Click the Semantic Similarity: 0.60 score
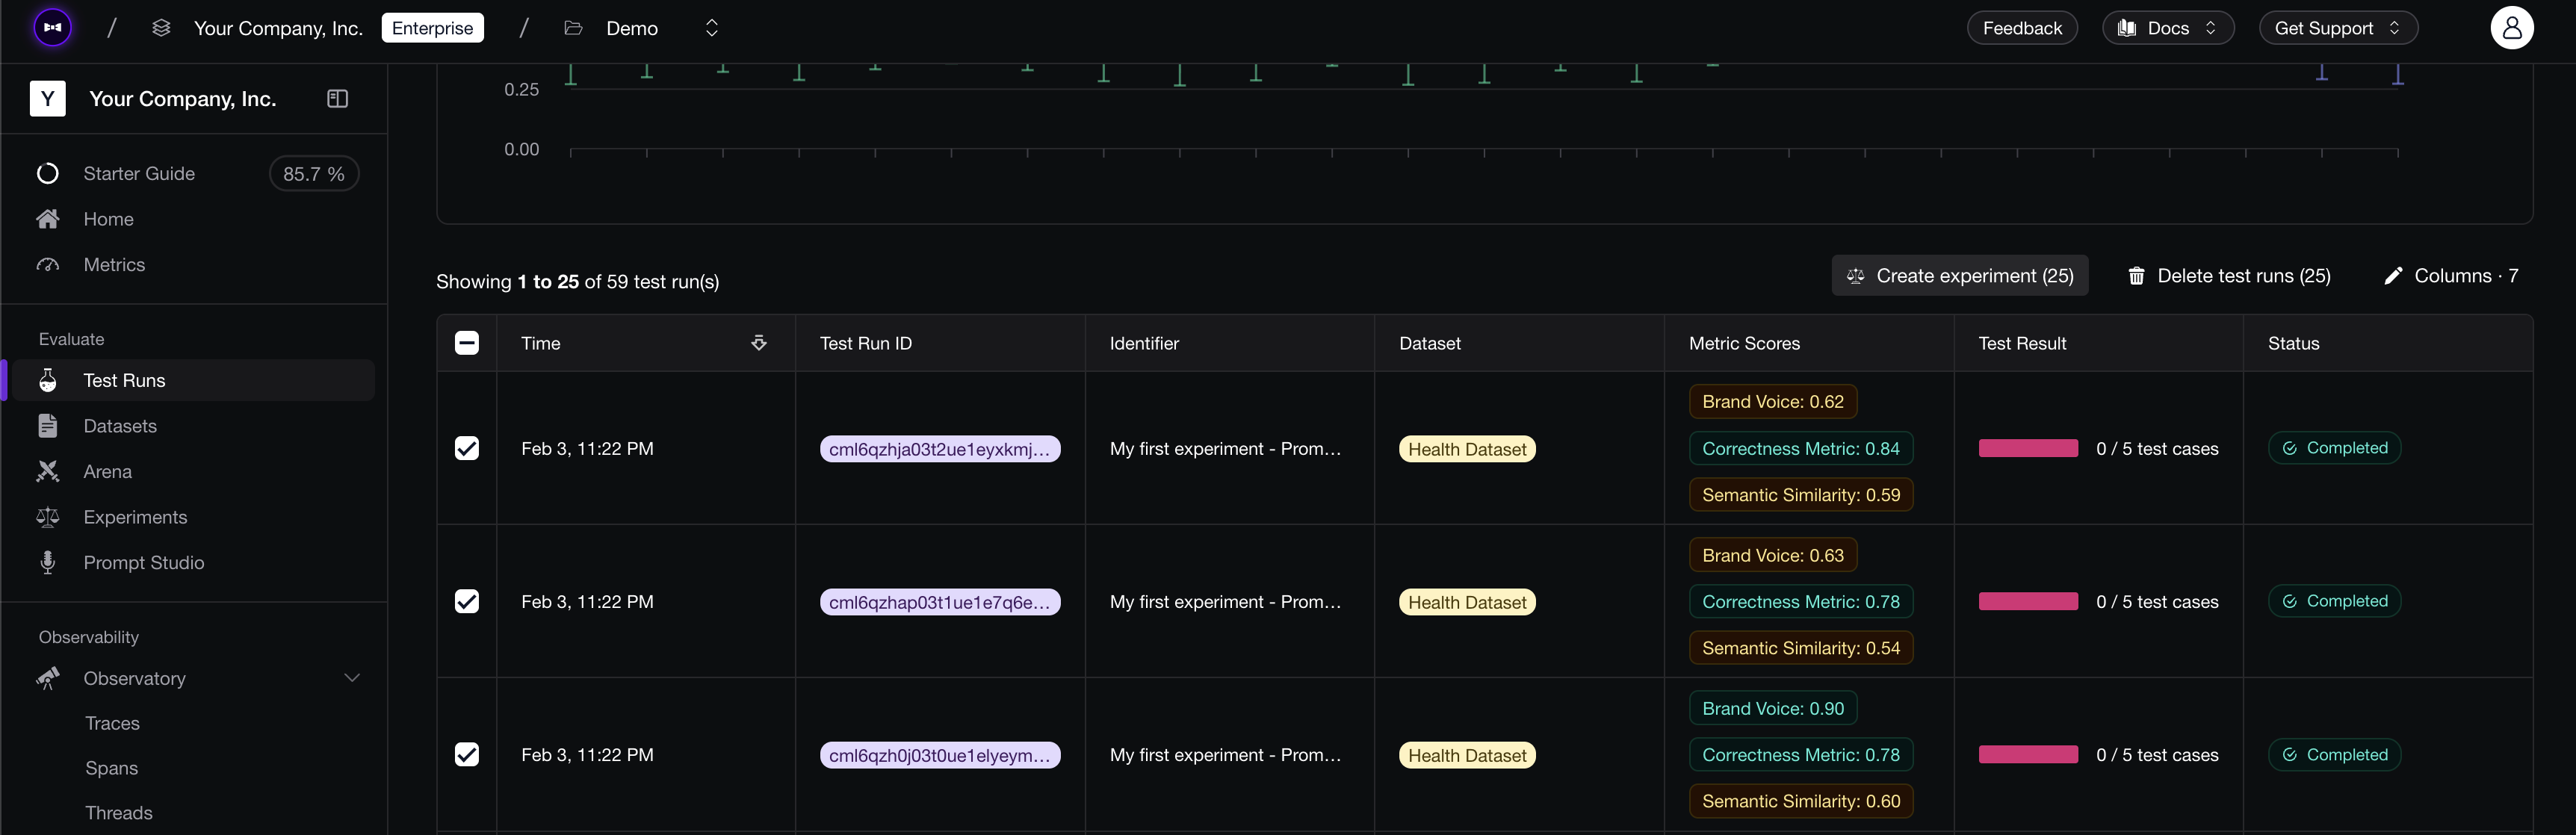Viewport: 2576px width, 835px height. 1801,801
